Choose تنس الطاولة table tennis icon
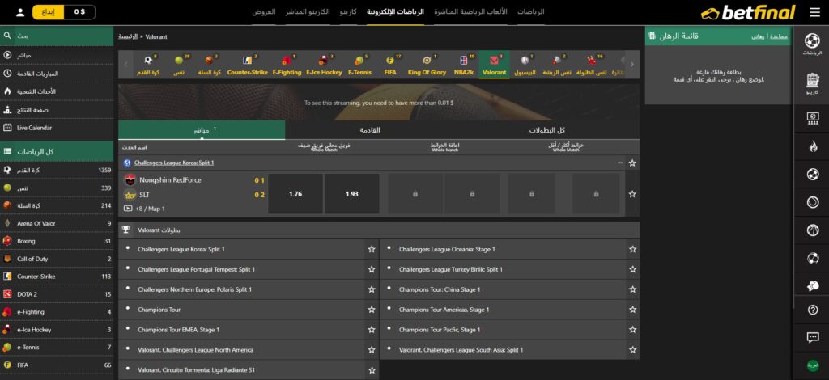The width and height of the screenshot is (829, 380). 591,65
